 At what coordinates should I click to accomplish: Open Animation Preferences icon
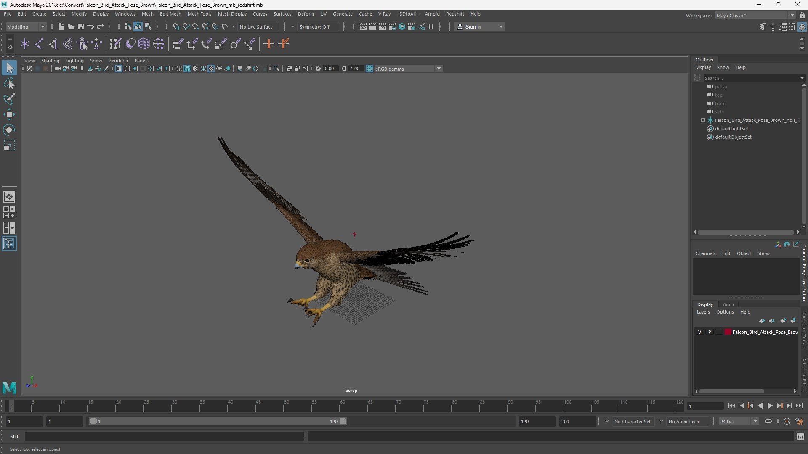(799, 421)
